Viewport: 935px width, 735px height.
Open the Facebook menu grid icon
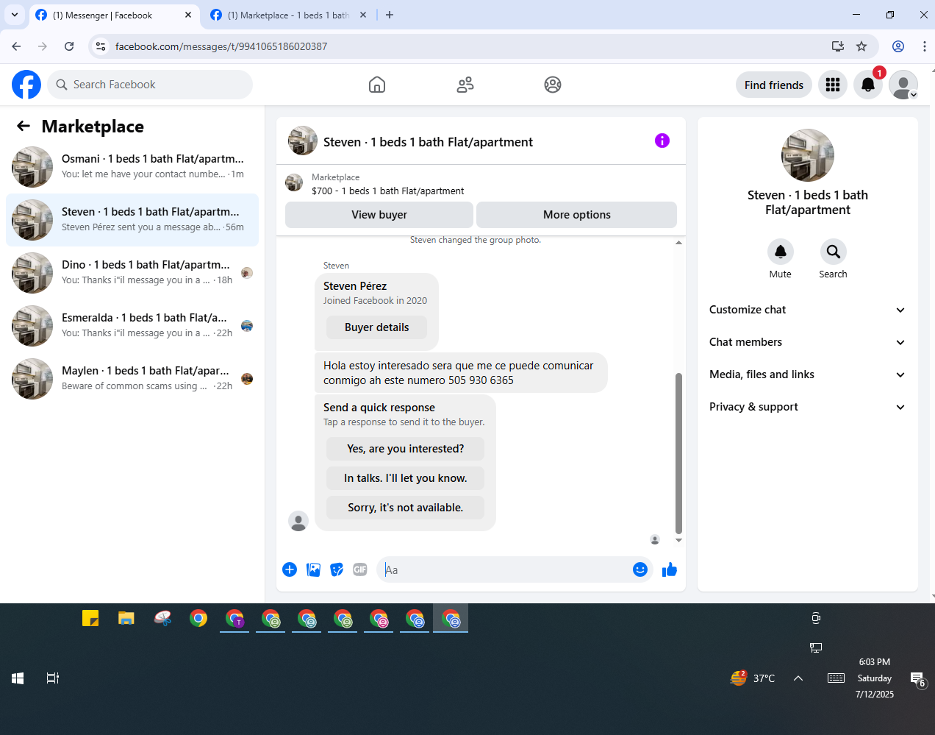833,85
